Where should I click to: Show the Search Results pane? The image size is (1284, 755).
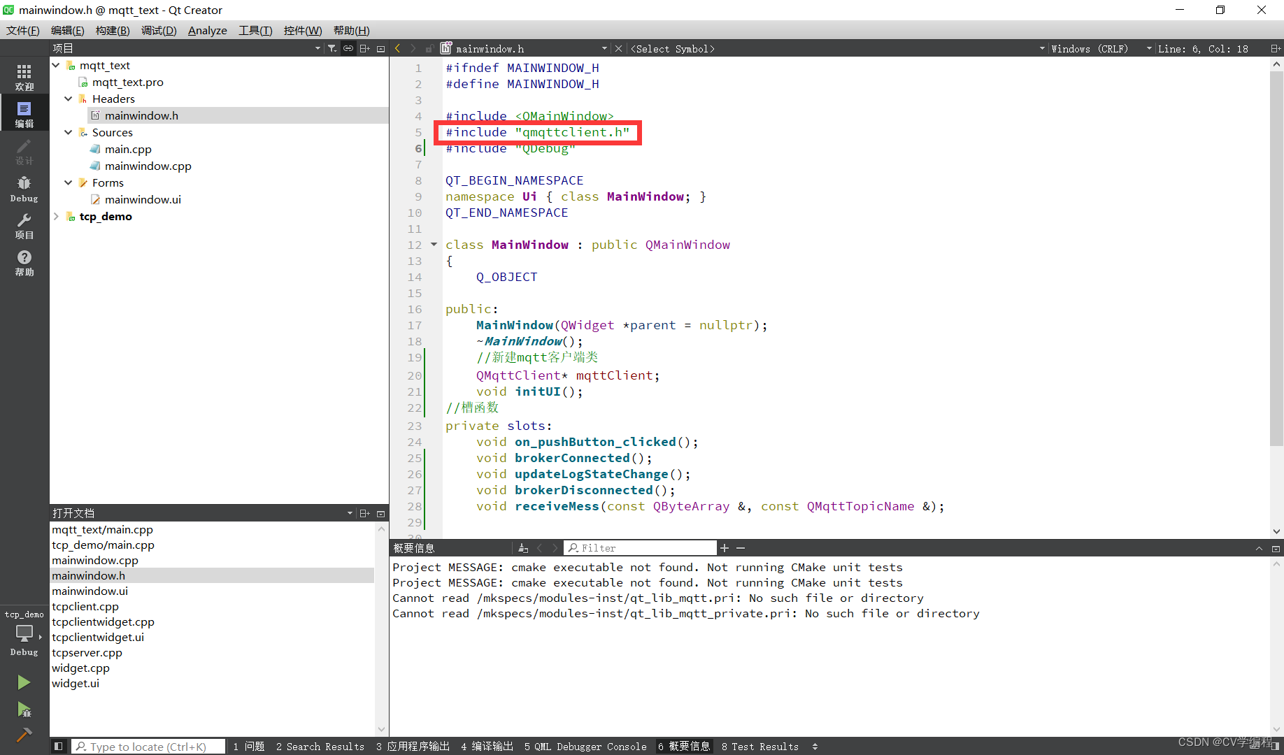[x=320, y=747]
